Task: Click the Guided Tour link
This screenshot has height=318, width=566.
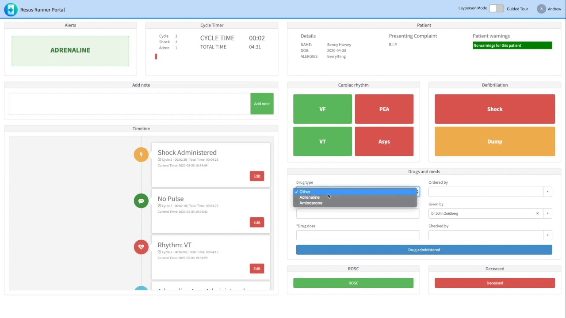Action: tap(517, 9)
